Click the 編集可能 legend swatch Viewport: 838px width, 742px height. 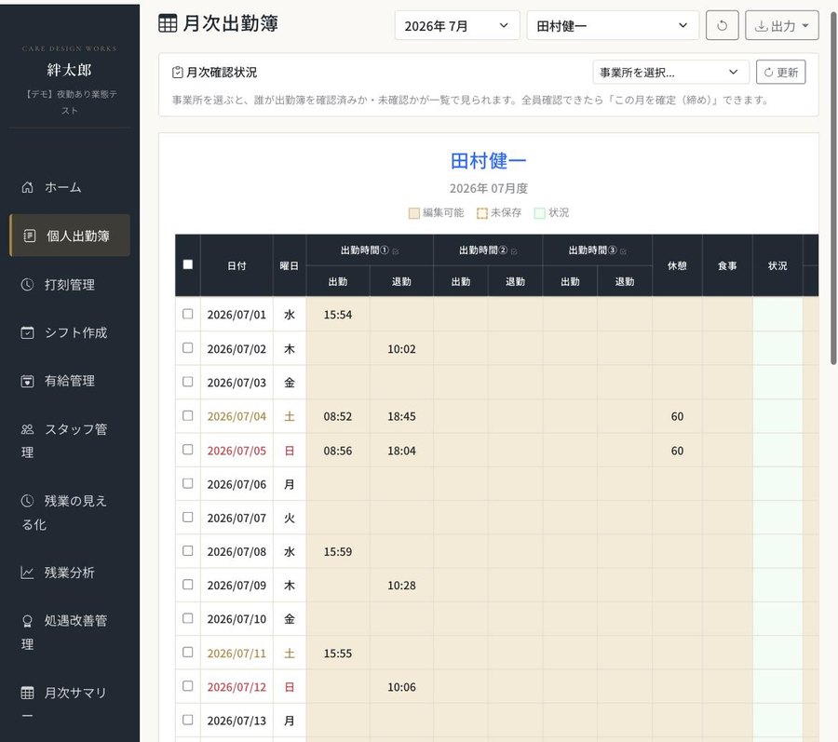413,213
